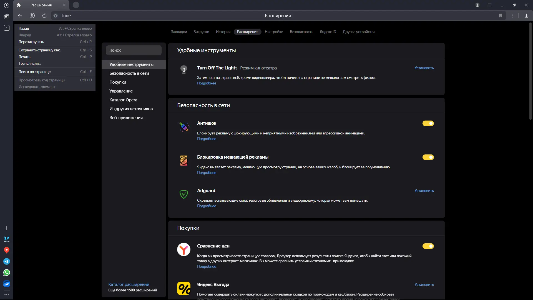Open the Yandex Maps pin icon
Viewport: 533px width, 300px height.
pyautogui.click(x=7, y=250)
